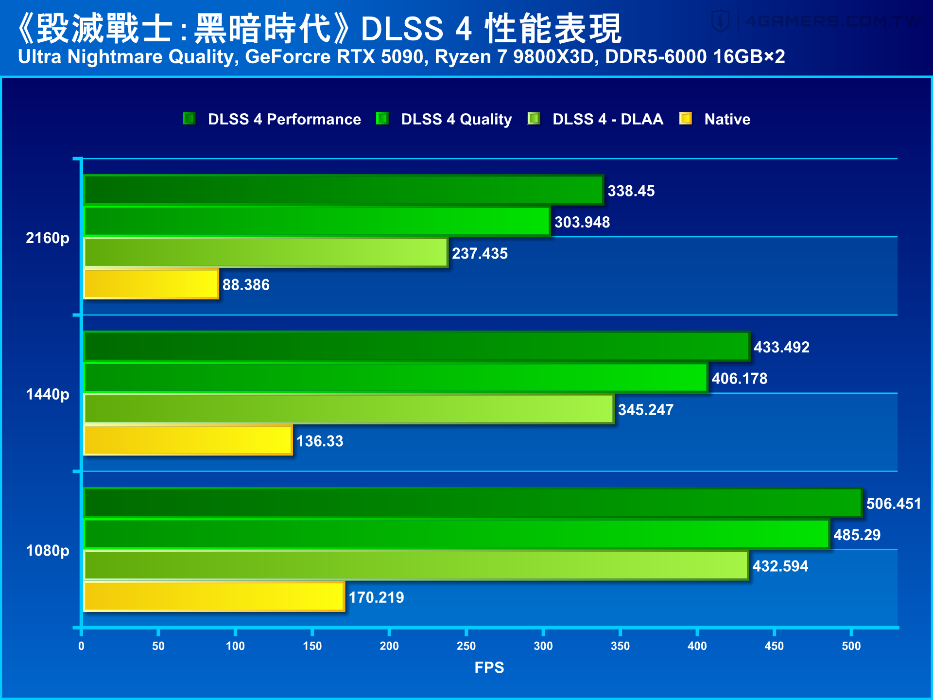Click the 237.435 value label

[x=480, y=253]
